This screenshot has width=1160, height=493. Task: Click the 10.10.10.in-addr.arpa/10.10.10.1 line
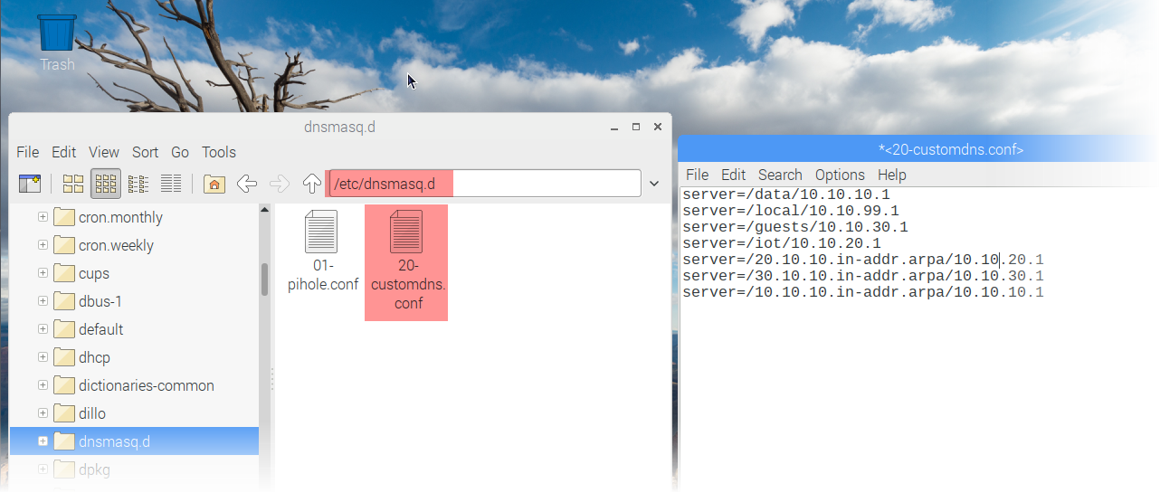tap(863, 292)
